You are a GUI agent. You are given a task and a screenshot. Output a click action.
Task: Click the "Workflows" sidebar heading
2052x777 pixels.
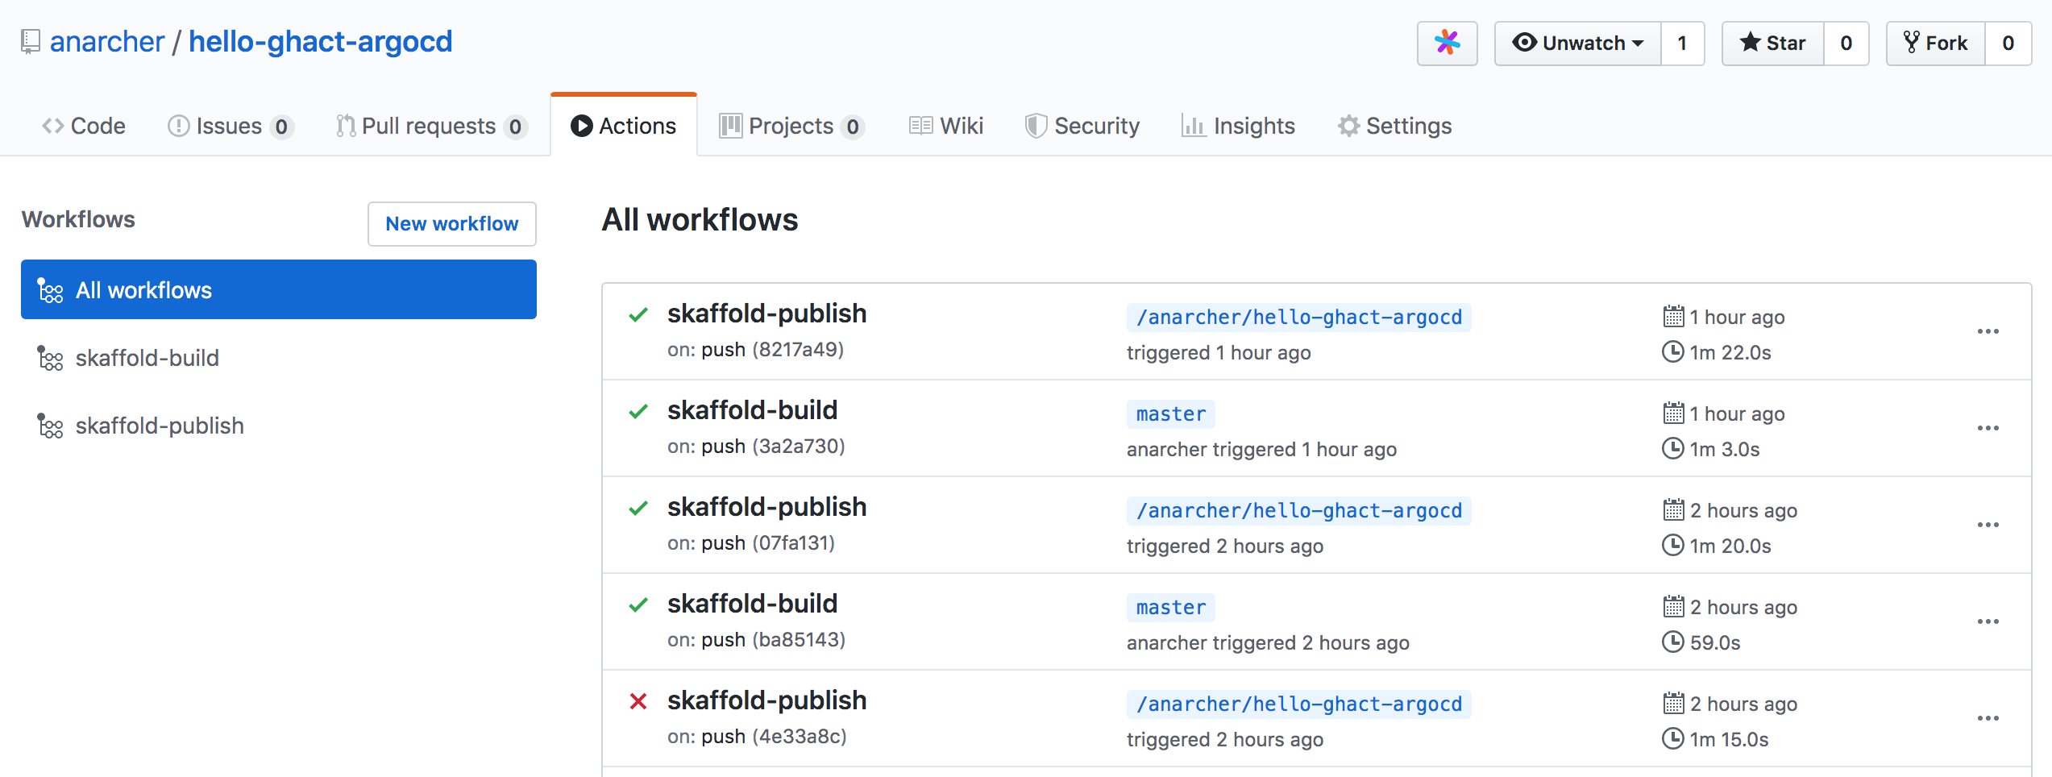78,219
